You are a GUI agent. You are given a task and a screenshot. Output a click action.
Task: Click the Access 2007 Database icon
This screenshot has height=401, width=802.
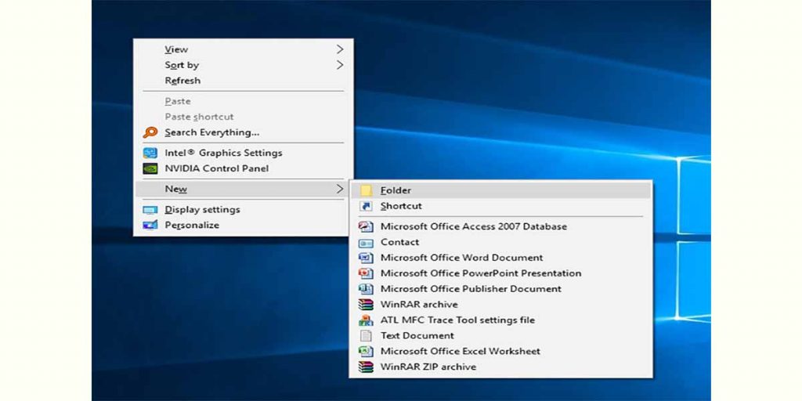[x=366, y=226]
